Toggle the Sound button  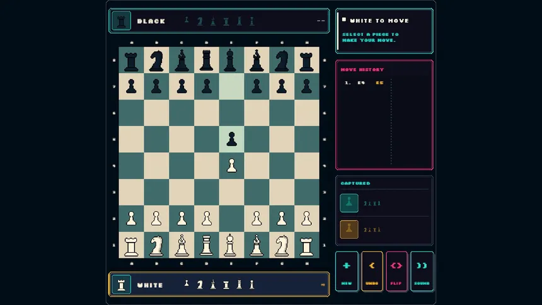pos(422,272)
